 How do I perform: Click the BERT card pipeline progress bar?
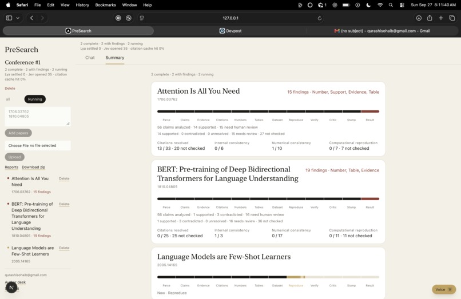[268, 199]
